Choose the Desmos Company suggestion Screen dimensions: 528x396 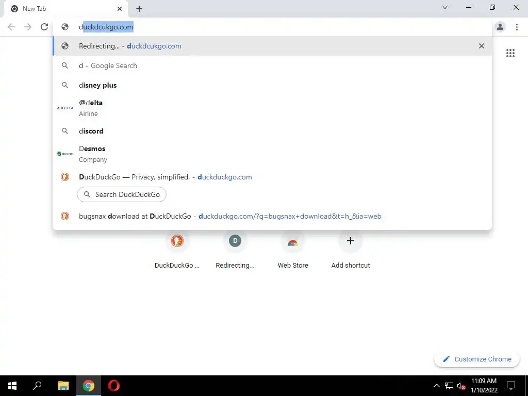click(x=272, y=154)
